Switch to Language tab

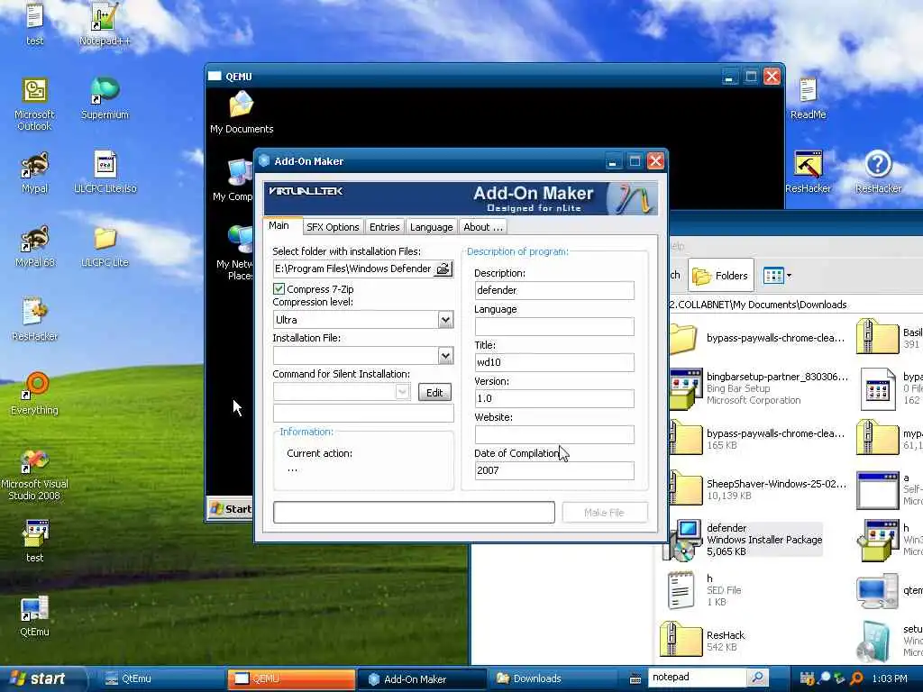click(x=431, y=227)
